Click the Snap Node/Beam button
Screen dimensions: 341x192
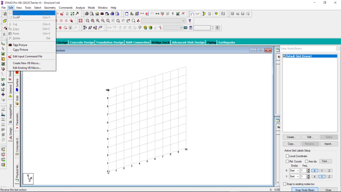[305, 190]
